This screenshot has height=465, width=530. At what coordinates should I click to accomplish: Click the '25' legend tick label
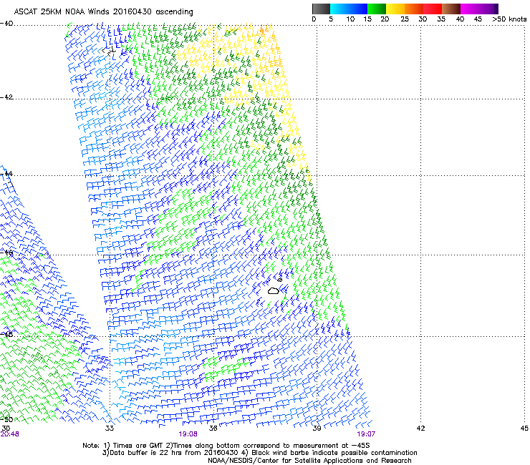405,19
